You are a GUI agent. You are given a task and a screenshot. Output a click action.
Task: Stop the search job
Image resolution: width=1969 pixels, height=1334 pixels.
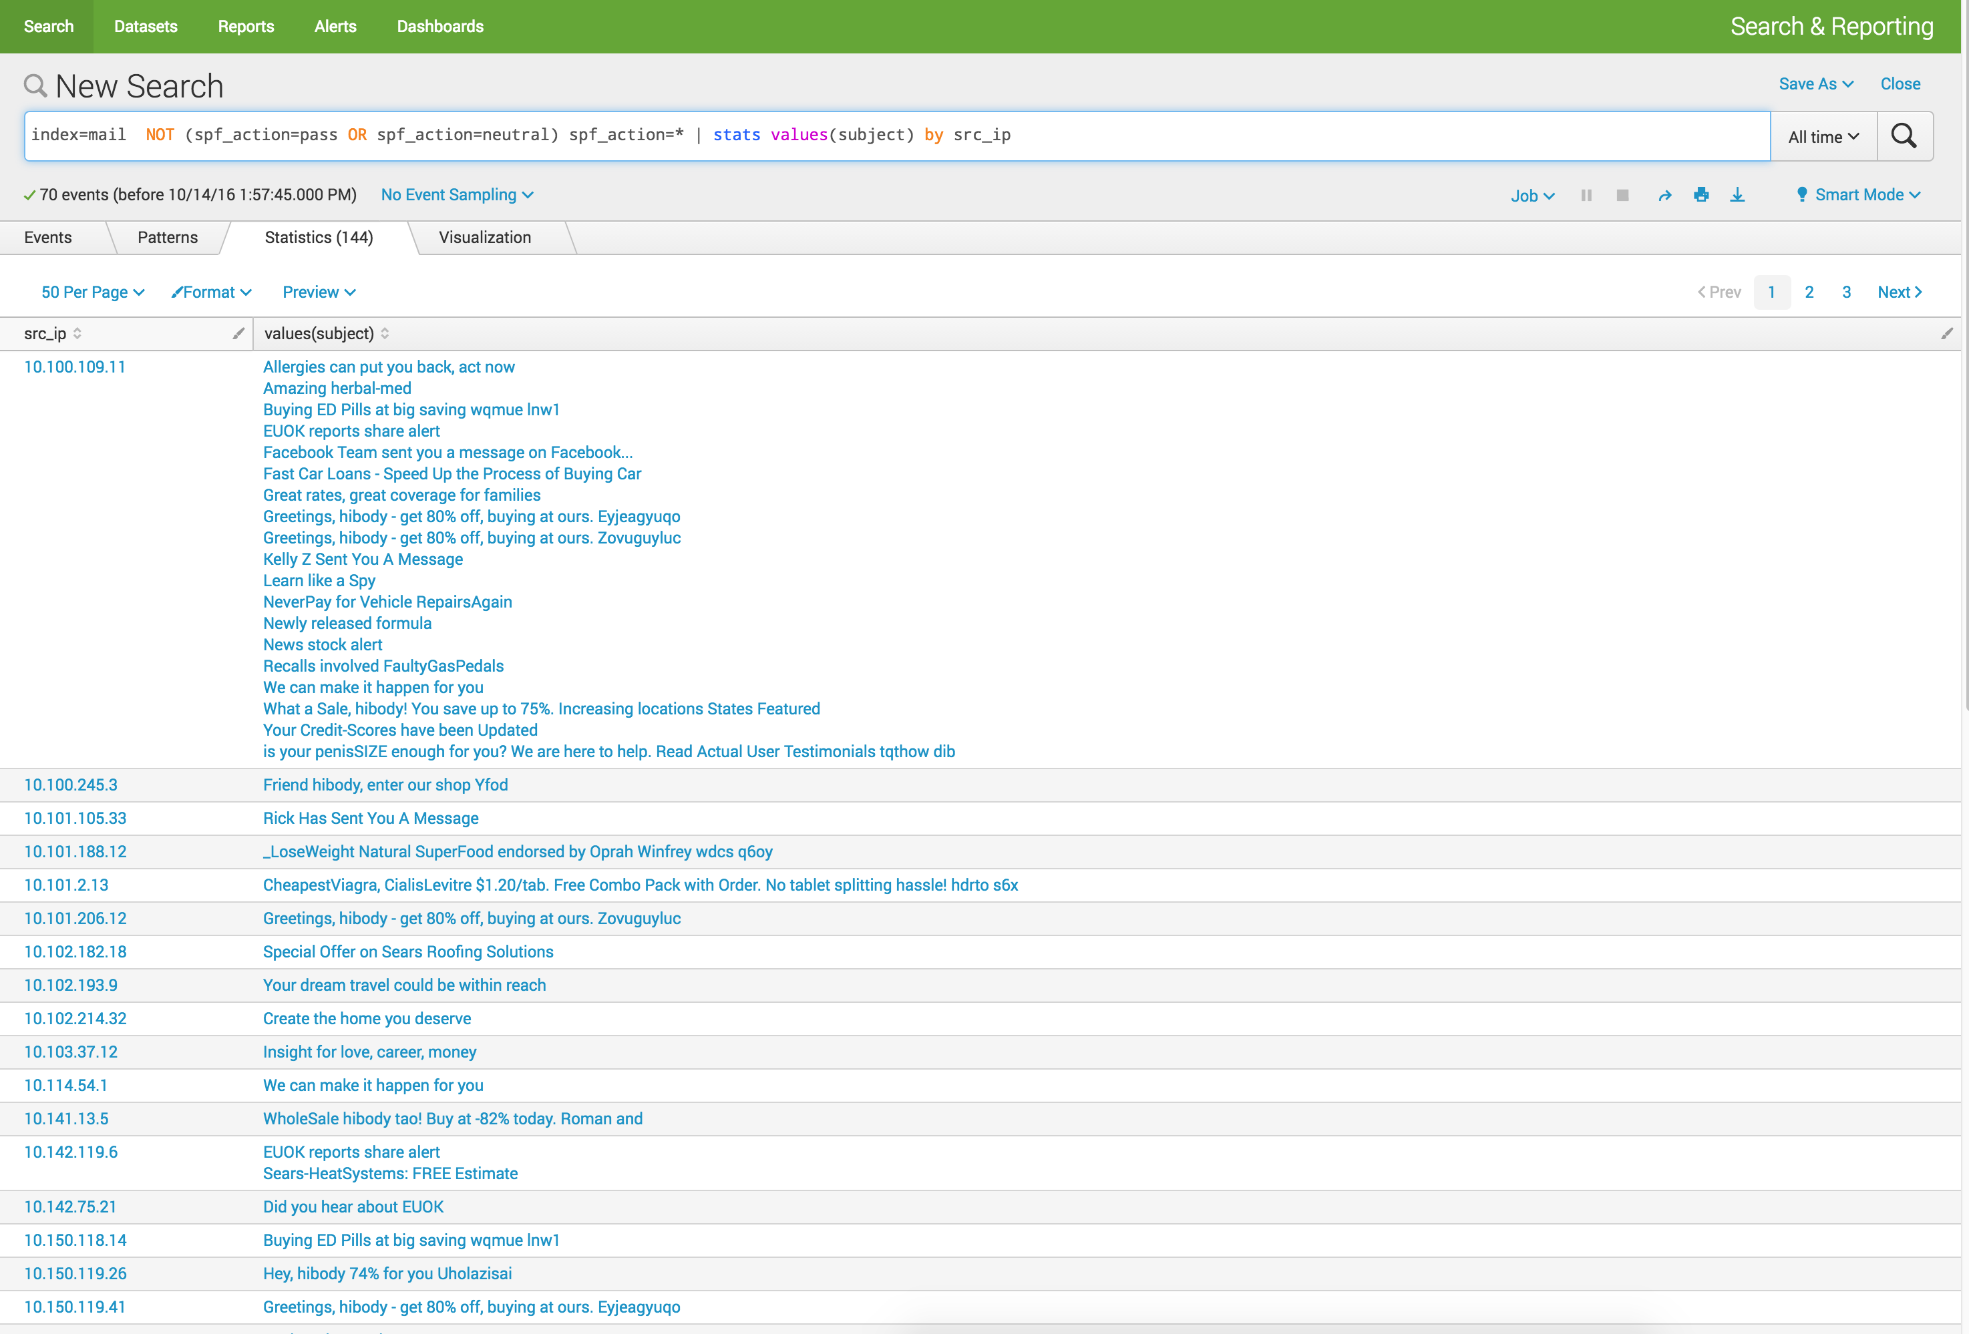1622,195
